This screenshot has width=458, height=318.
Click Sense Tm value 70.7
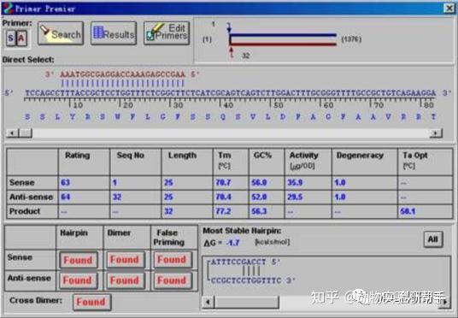[223, 183]
